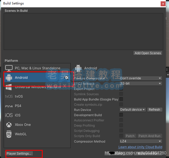Enable the Development Build checkbox

pyautogui.click(x=121, y=115)
